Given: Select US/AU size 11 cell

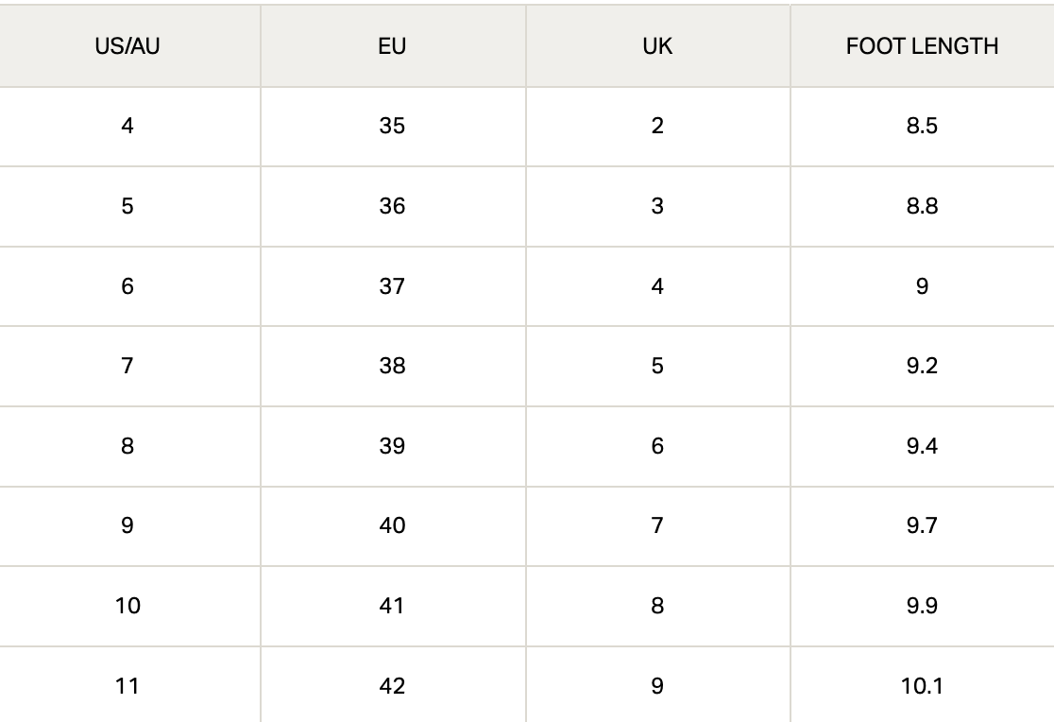Looking at the screenshot, I should (x=127, y=686).
